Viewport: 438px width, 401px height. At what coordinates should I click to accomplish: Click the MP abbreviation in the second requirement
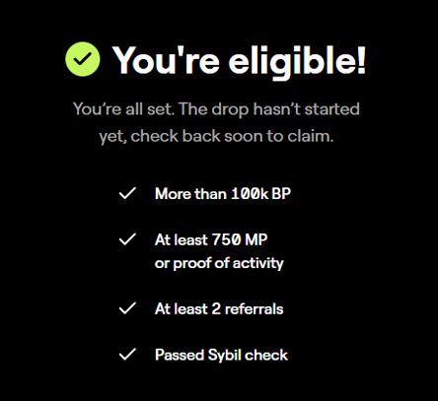[x=256, y=239]
